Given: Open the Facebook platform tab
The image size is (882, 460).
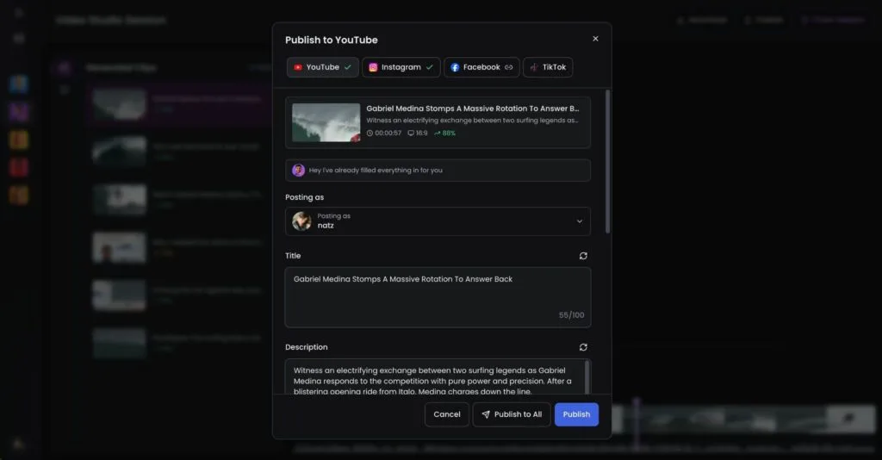Looking at the screenshot, I should [x=481, y=67].
